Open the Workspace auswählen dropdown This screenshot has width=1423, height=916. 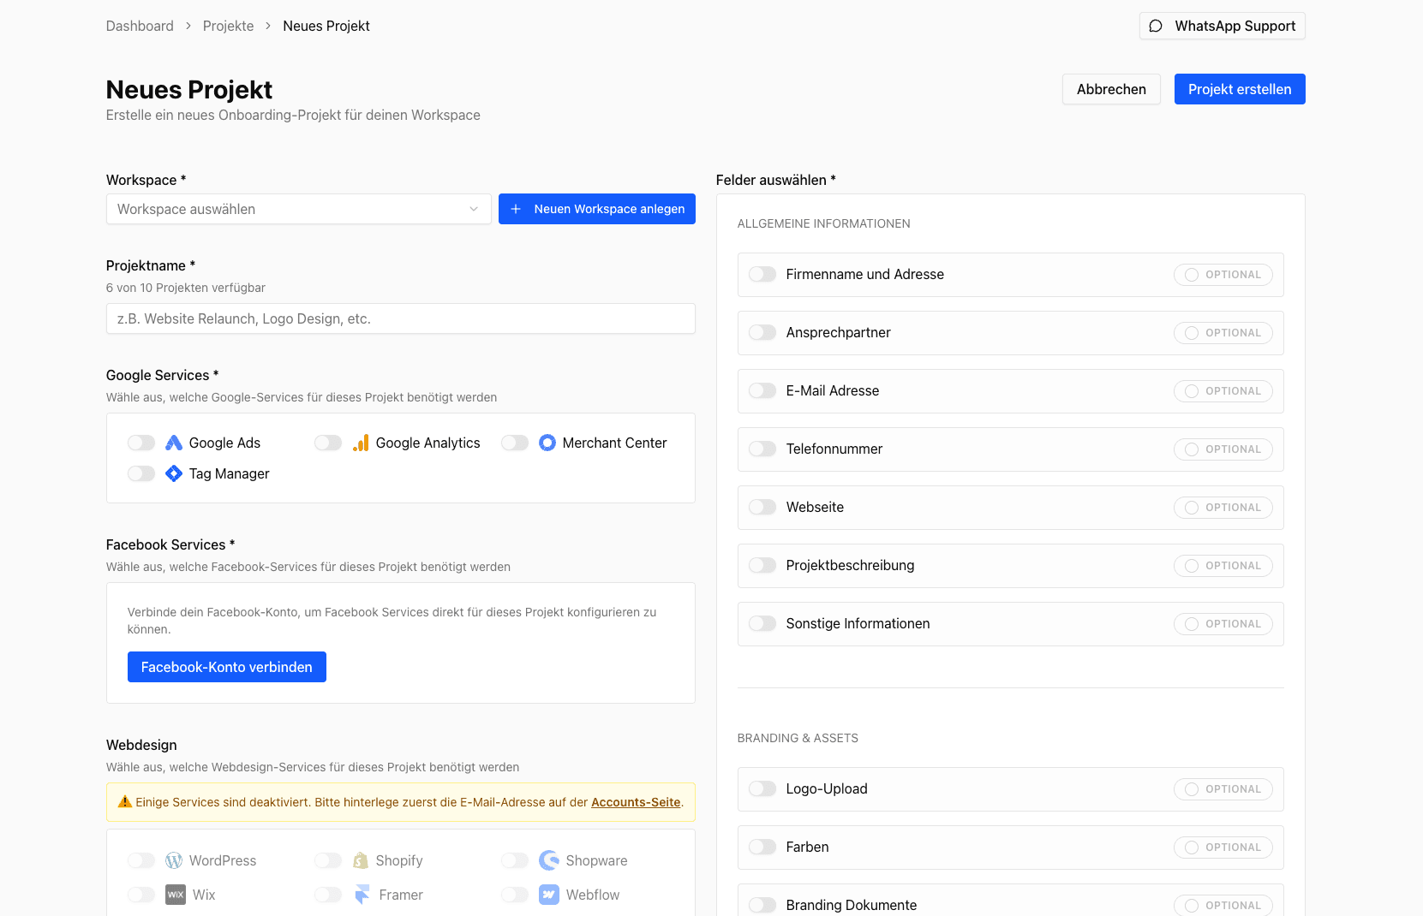pyautogui.click(x=298, y=209)
